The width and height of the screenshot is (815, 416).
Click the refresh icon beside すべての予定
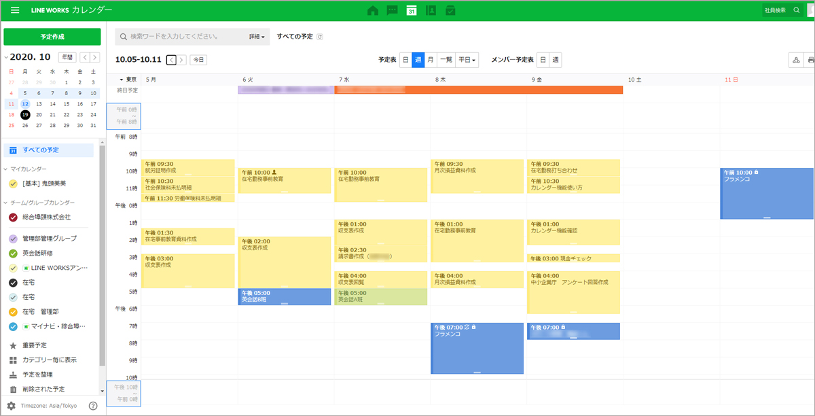[x=321, y=37]
